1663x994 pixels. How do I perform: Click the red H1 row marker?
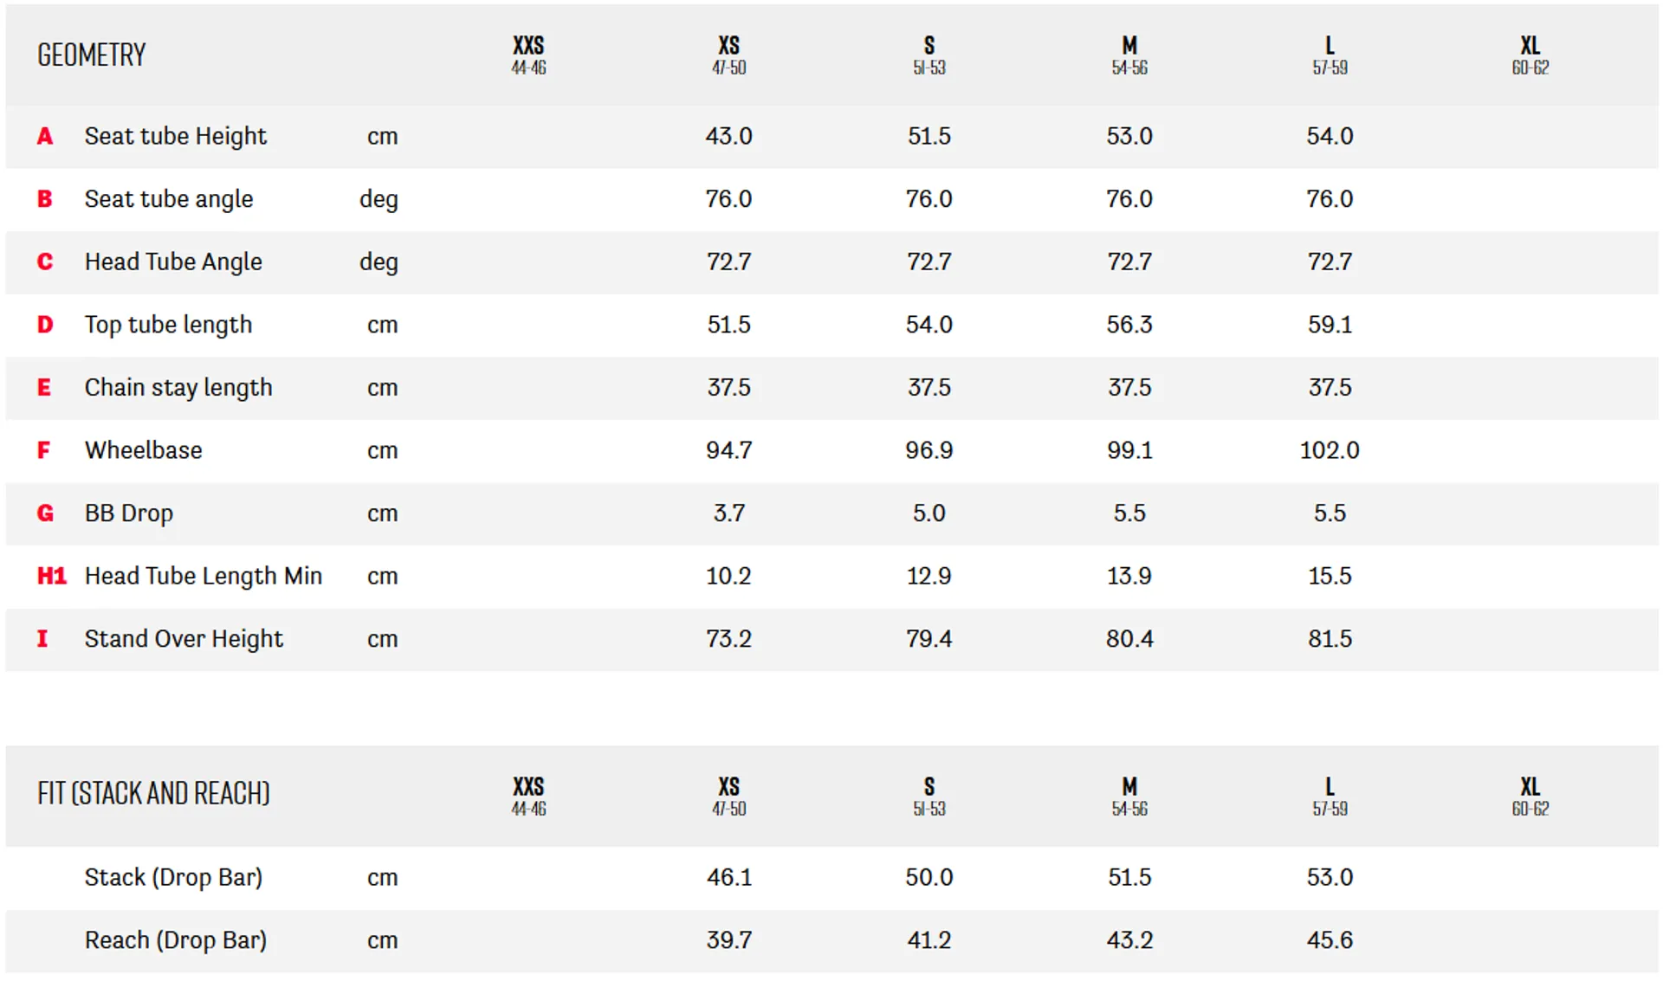(52, 576)
